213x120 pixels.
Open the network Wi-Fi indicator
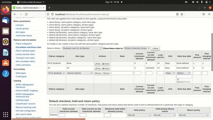click(193, 2)
